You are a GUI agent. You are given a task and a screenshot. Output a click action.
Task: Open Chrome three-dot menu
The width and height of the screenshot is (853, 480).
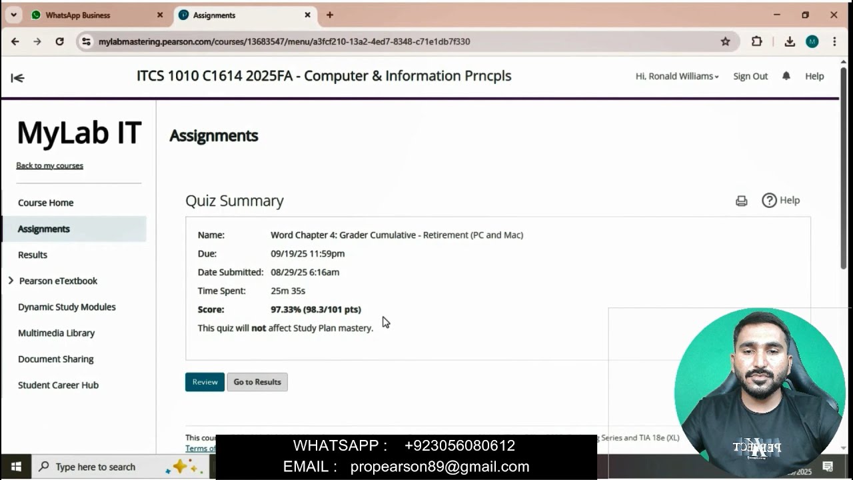(x=834, y=41)
